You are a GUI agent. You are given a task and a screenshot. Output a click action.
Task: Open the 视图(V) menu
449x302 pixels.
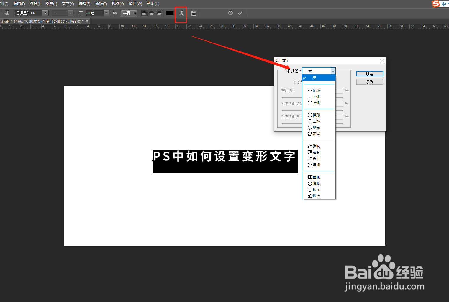tap(118, 4)
